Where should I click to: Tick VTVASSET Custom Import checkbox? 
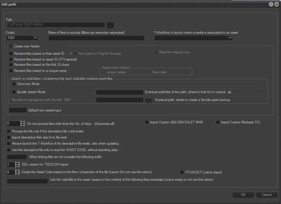click(182, 172)
